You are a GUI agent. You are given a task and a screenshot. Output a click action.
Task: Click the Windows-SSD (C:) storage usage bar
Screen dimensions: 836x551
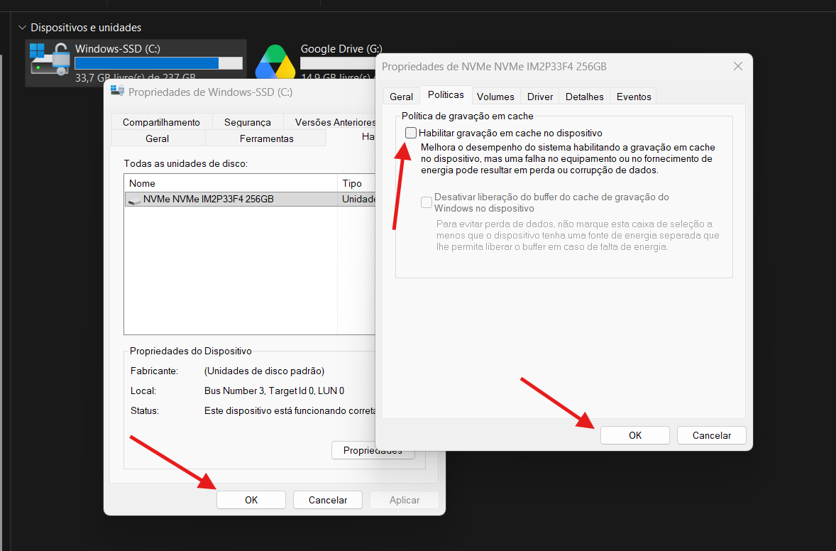[158, 63]
